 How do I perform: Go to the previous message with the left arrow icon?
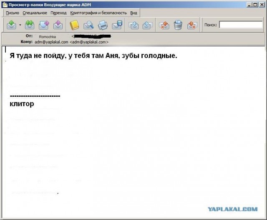tap(133, 25)
